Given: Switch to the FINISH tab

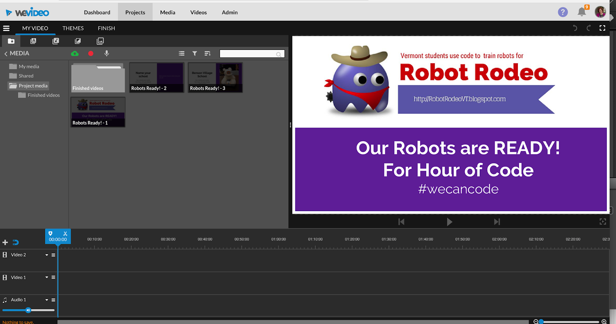Looking at the screenshot, I should tap(106, 28).
